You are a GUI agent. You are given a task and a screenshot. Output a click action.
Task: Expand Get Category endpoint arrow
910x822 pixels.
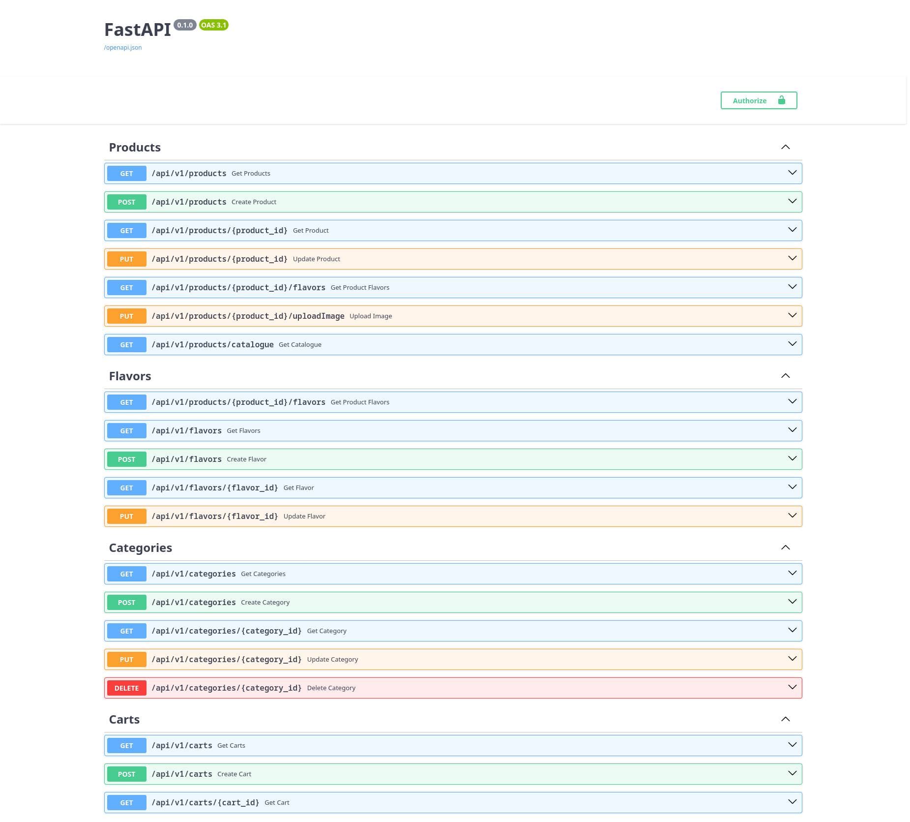793,630
